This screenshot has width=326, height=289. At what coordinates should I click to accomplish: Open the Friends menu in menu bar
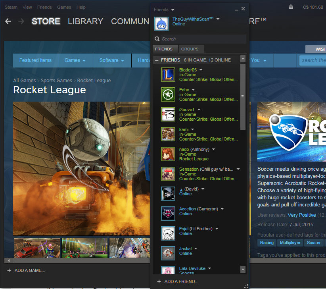[44, 7]
